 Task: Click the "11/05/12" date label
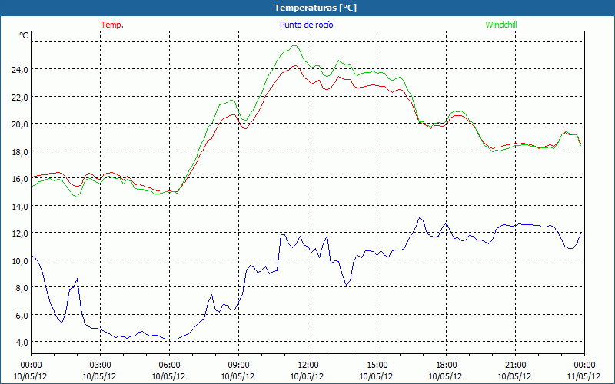point(584,376)
